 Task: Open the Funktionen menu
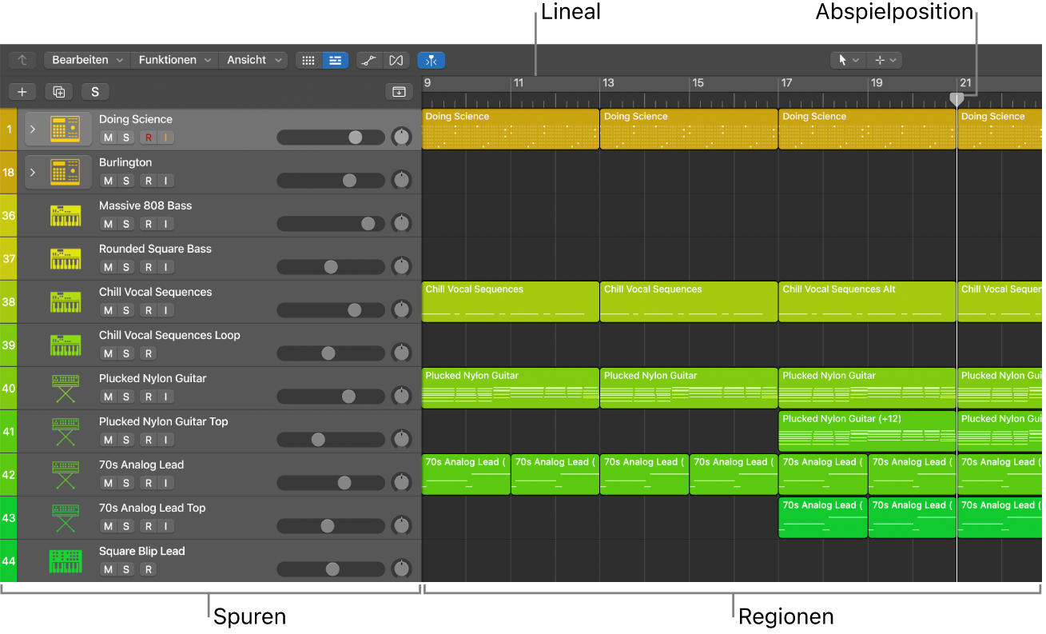point(174,60)
